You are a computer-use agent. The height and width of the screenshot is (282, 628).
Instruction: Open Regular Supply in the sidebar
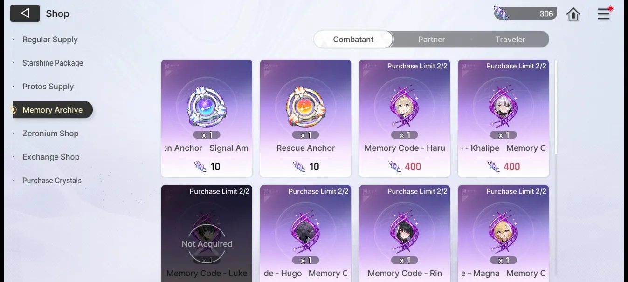(x=50, y=40)
